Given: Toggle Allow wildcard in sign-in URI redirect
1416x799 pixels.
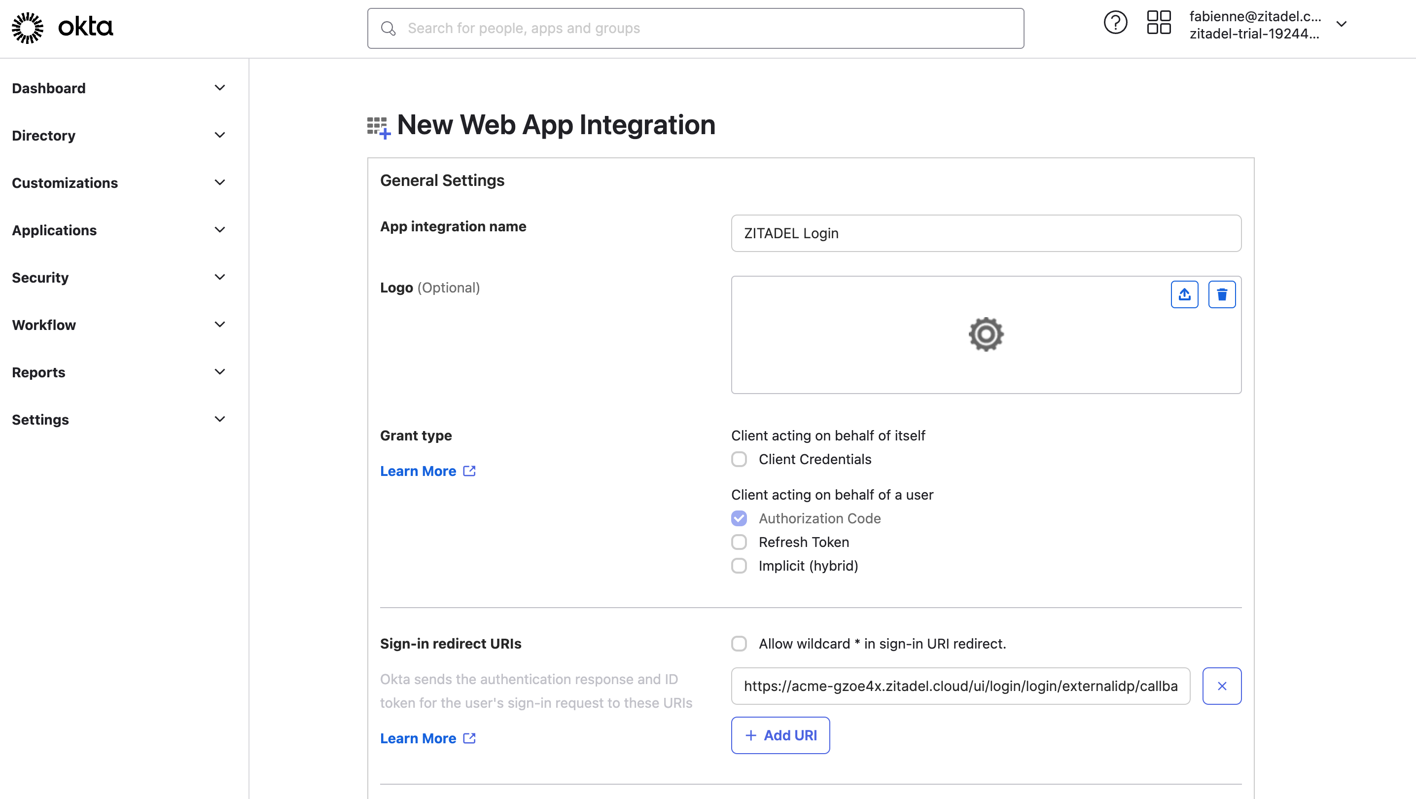Looking at the screenshot, I should coord(739,642).
